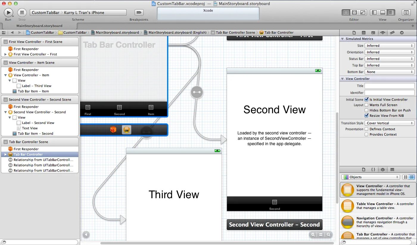417x245 pixels.
Task: Open the Transition Style dropdown
Action: [390, 123]
